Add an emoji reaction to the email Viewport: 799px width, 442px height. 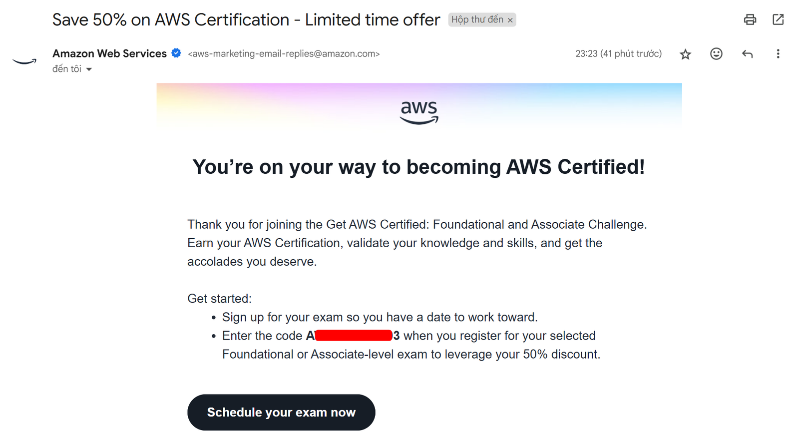tap(716, 53)
